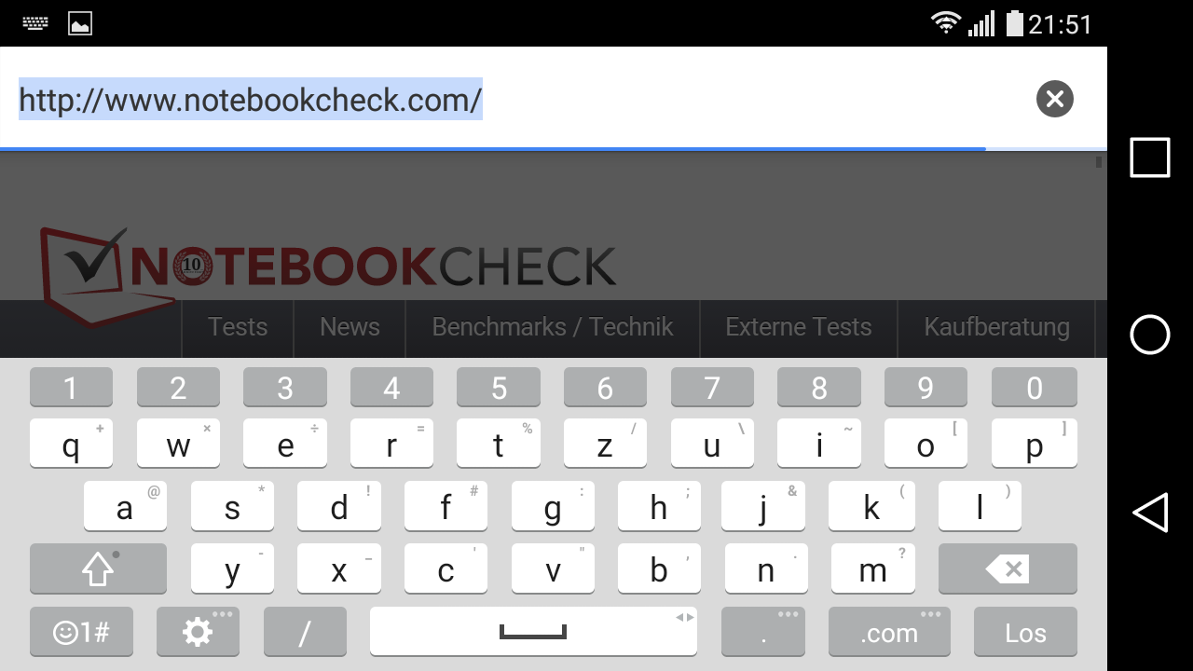The height and width of the screenshot is (671, 1193).
Task: Hit the backspace delete key
Action: point(1008,568)
